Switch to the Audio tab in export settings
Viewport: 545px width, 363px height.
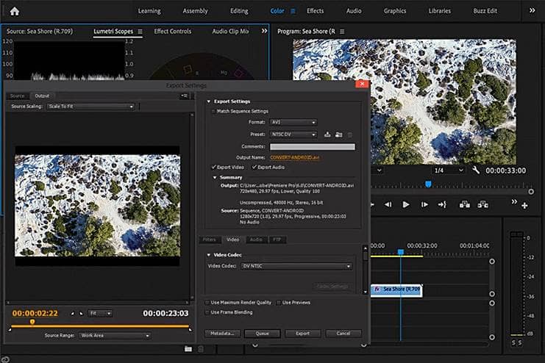click(x=256, y=240)
